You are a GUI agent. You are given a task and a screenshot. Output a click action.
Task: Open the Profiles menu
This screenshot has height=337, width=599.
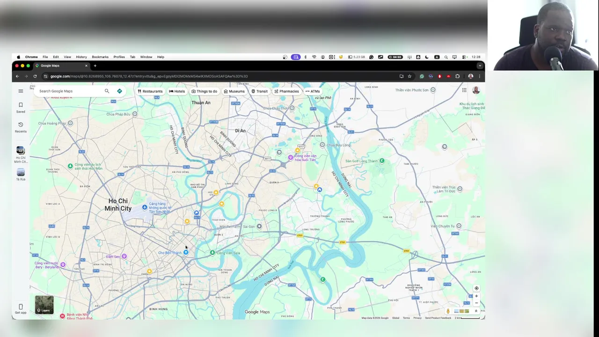click(x=119, y=57)
